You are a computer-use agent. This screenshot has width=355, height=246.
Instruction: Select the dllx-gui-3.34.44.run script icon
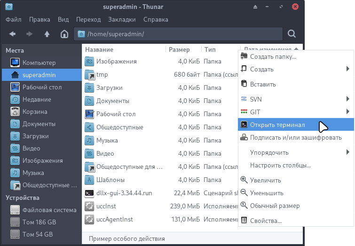pos(89,193)
